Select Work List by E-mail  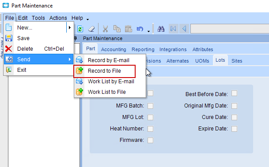click(x=110, y=81)
